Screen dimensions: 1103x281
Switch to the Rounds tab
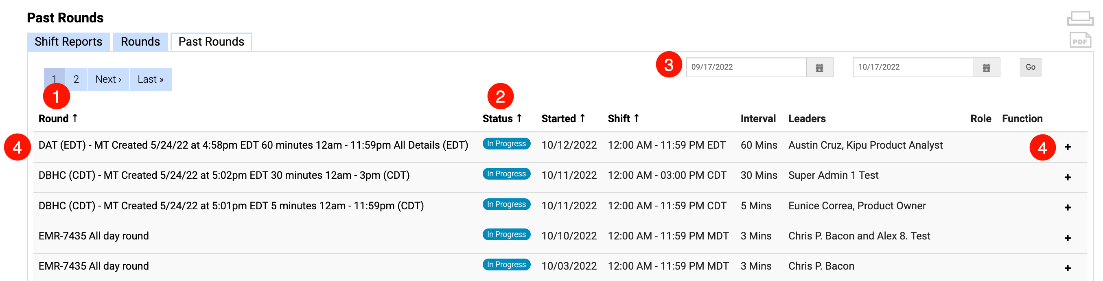pyautogui.click(x=140, y=42)
